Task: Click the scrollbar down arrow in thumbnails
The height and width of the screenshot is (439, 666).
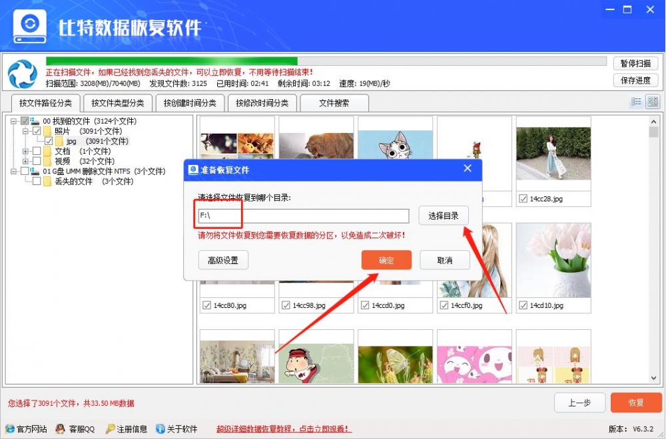Action: coord(654,378)
